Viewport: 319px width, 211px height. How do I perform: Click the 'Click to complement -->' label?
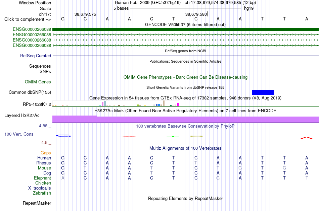click(28, 19)
